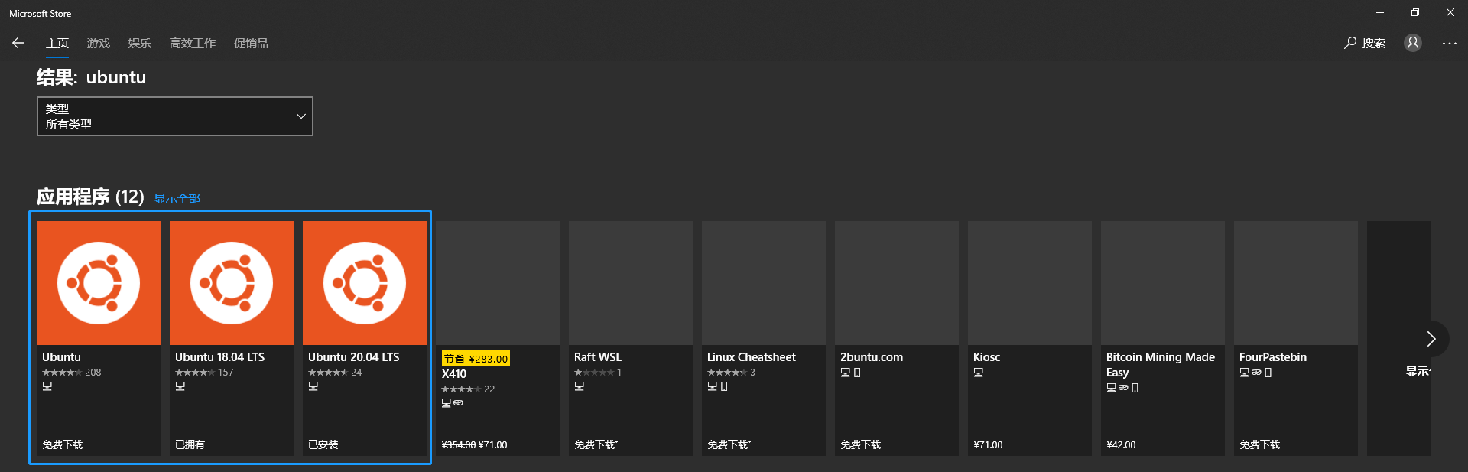Open the 高效工作 tab
This screenshot has height=472, width=1468.
pyautogui.click(x=193, y=43)
